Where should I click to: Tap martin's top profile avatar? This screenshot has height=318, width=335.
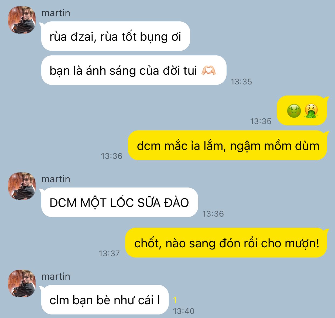click(x=22, y=20)
